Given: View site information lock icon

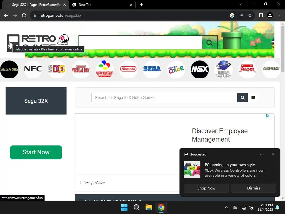Looking at the screenshot, I should (35, 16).
